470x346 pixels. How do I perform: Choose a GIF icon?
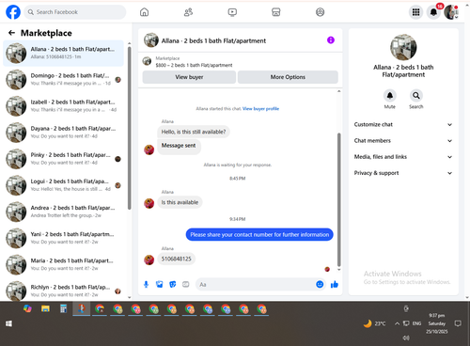(x=186, y=284)
